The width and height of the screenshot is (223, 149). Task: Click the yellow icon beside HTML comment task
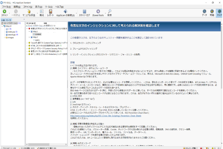click(x=29, y=46)
